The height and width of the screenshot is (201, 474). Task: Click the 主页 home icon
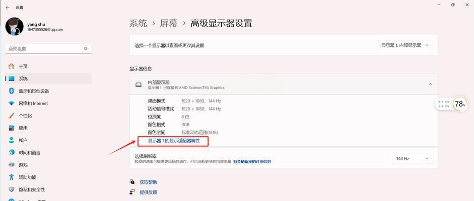tap(12, 66)
